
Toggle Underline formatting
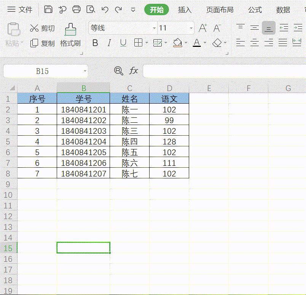[x=123, y=43]
